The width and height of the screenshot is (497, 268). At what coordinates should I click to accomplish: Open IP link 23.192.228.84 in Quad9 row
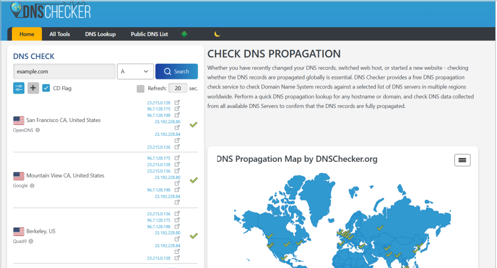click(x=167, y=245)
